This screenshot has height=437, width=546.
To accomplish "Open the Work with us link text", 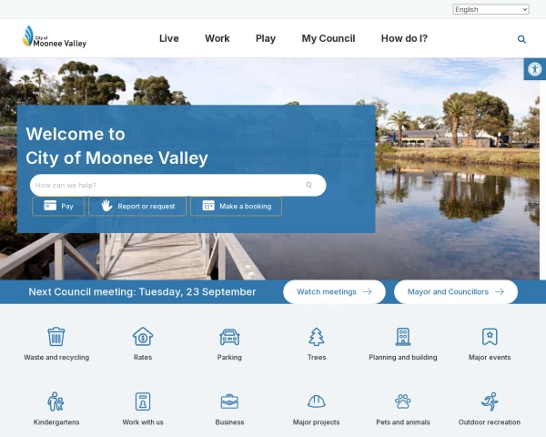I will (143, 422).
